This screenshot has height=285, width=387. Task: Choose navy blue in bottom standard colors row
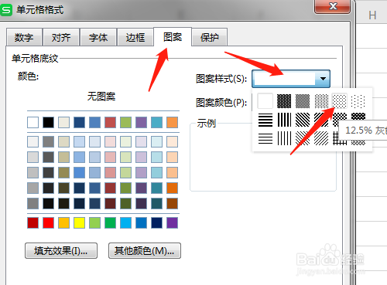(x=156, y=222)
